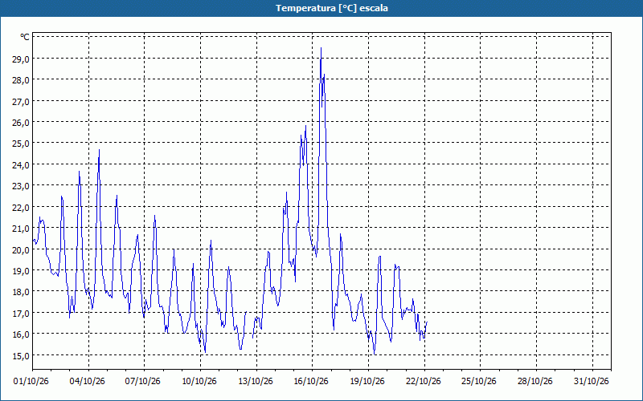643x401 pixels.
Task: Click the 28,0 y-axis label
Action: click(x=21, y=80)
